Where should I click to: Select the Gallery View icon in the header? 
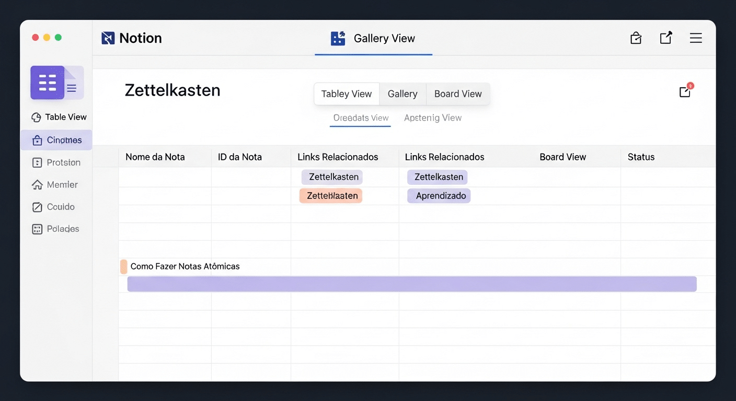(x=337, y=38)
